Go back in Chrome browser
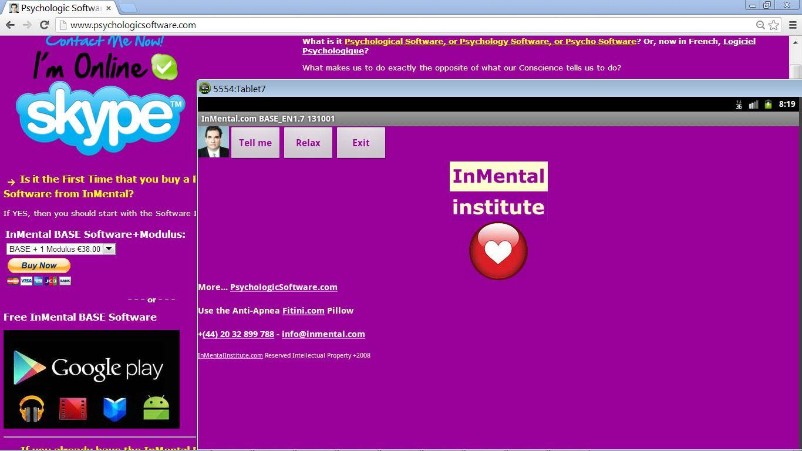This screenshot has width=802, height=451. [10, 25]
